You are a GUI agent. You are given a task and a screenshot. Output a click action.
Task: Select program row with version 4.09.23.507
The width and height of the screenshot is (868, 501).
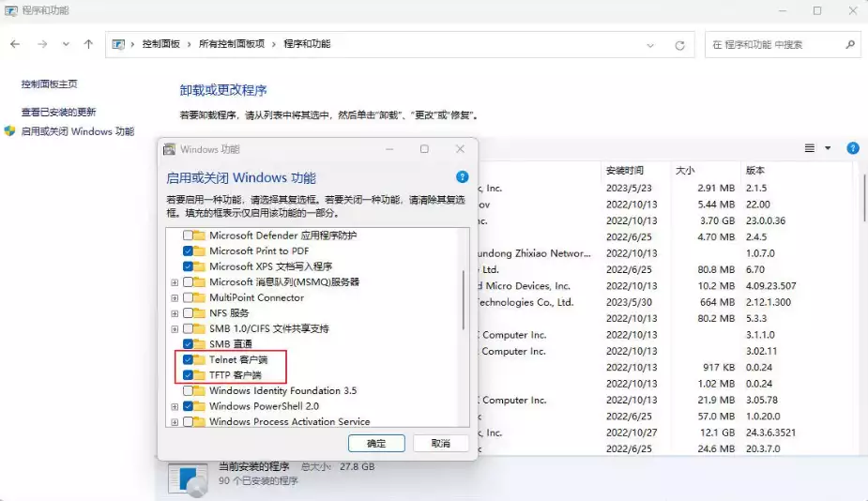click(664, 286)
